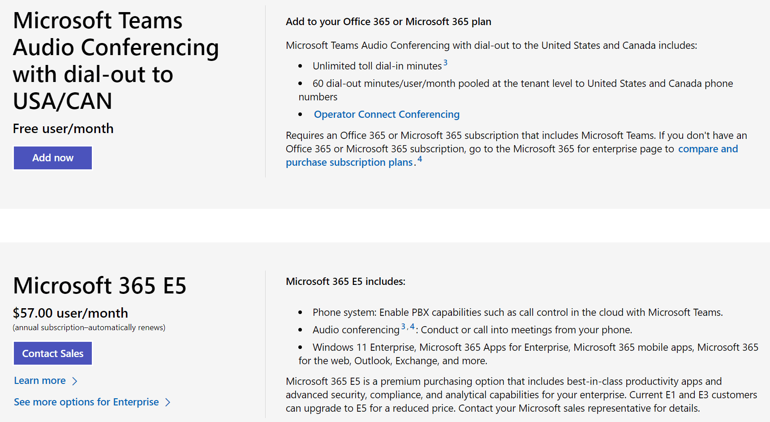The width and height of the screenshot is (770, 422).
Task: Click the annual subscription renewal note
Action: coord(89,327)
